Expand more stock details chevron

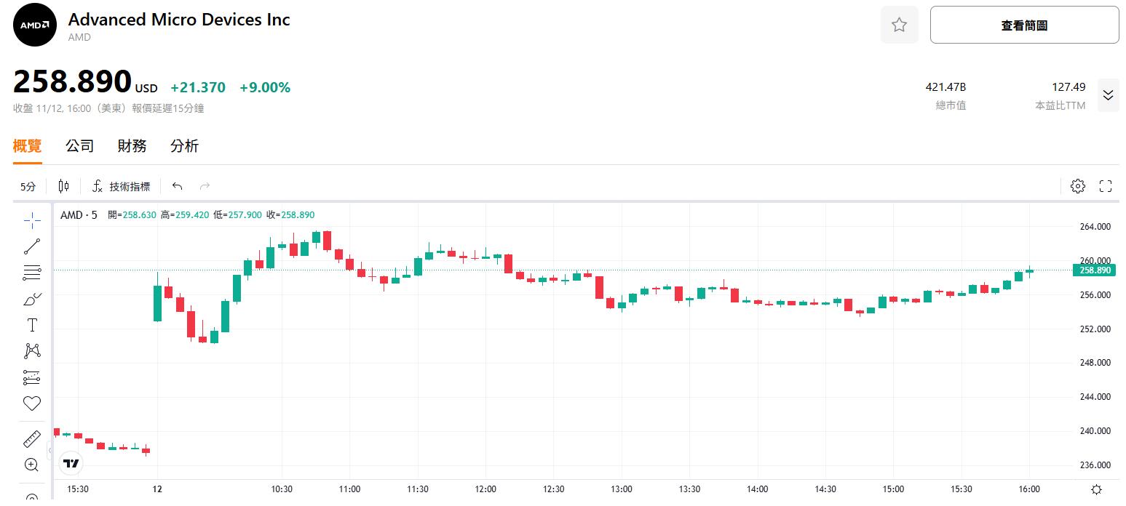1108,95
